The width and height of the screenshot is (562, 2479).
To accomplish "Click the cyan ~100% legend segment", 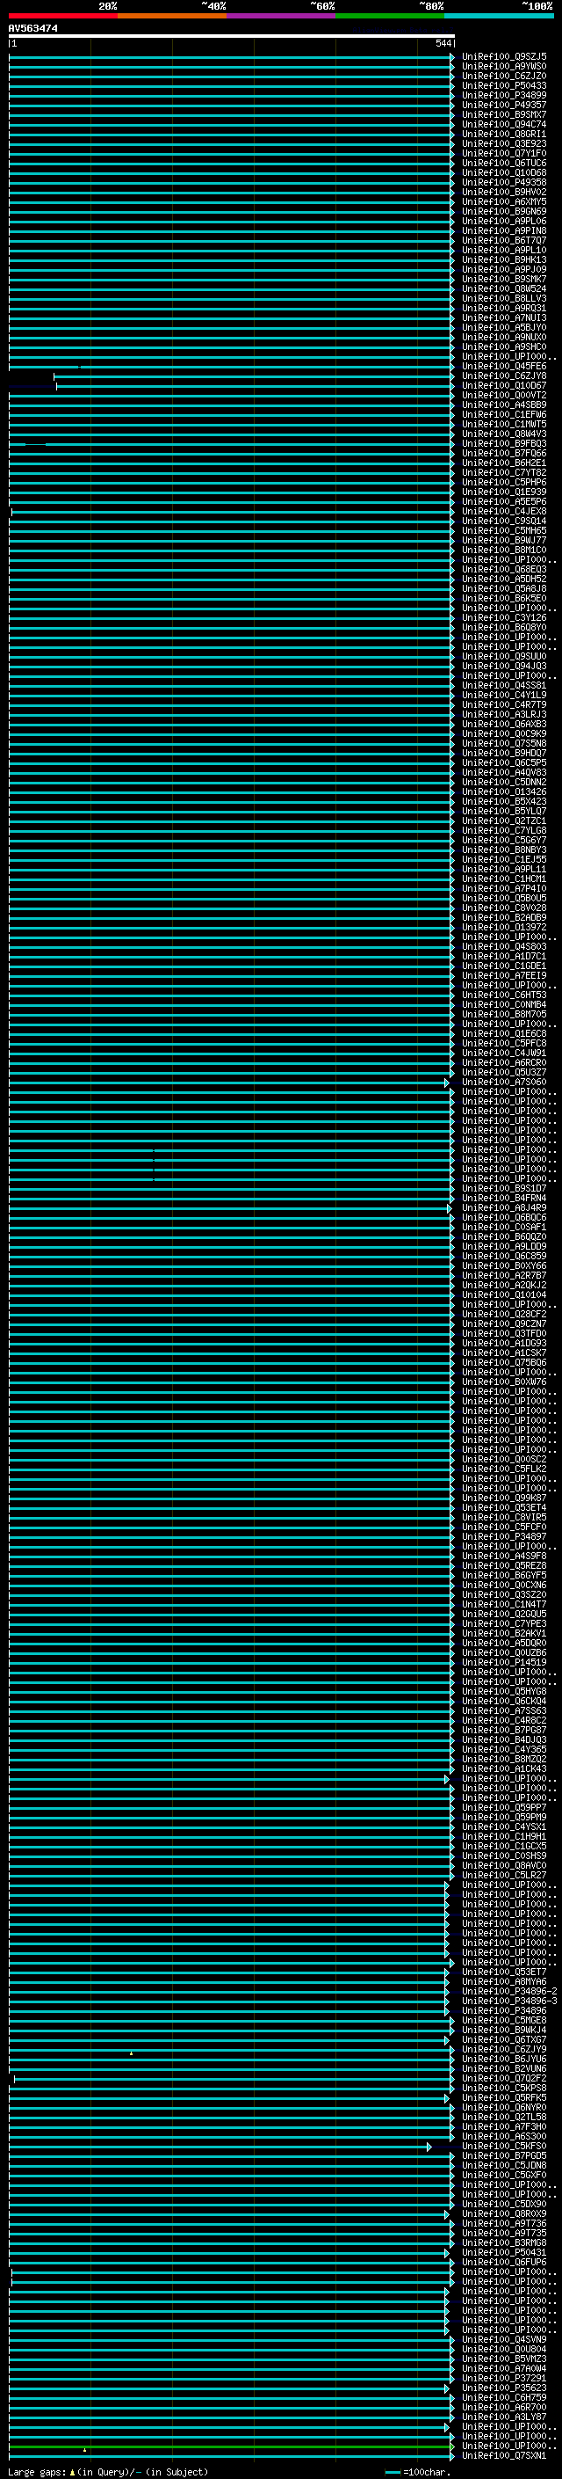I will [x=499, y=16].
